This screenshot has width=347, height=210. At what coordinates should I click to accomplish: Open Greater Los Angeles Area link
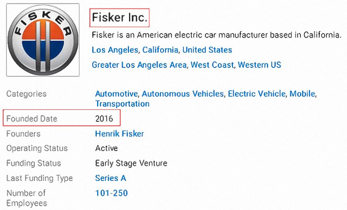(139, 65)
